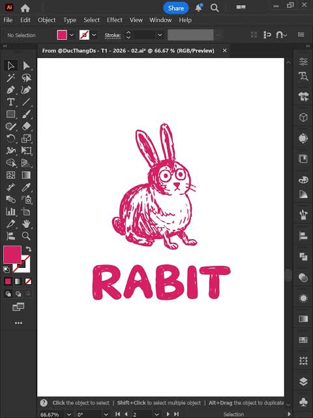Screen dimensions: 313x418
Task: Select the Eyedropper tool
Action: point(26,187)
